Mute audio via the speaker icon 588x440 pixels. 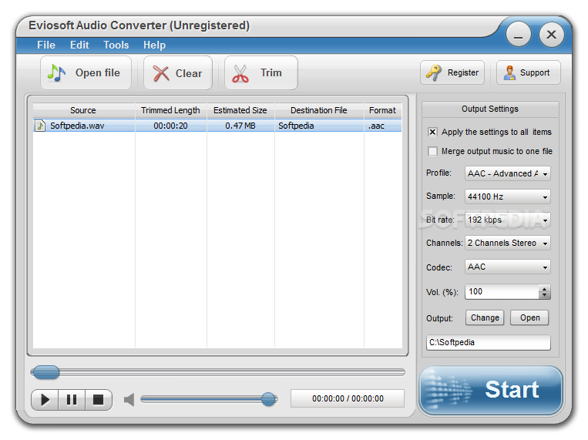point(129,399)
